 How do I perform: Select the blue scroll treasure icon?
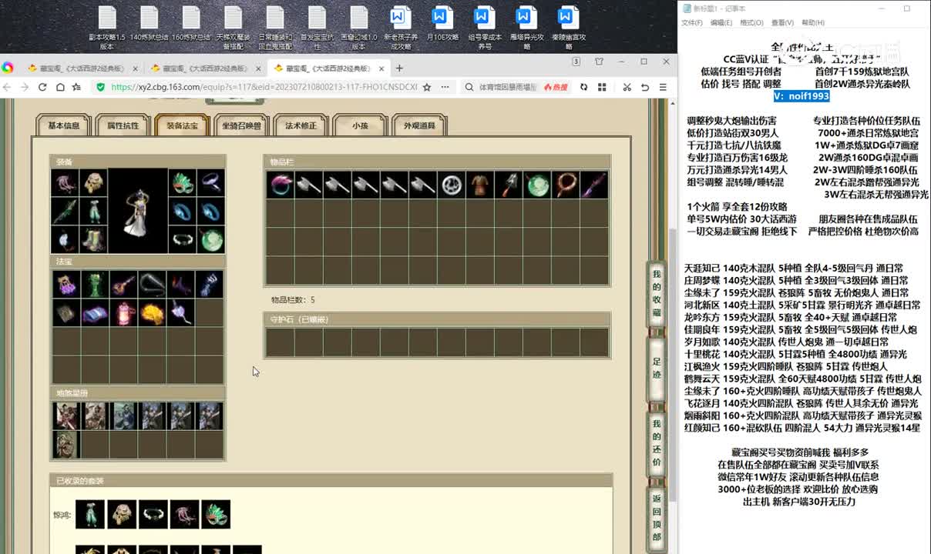click(x=95, y=312)
